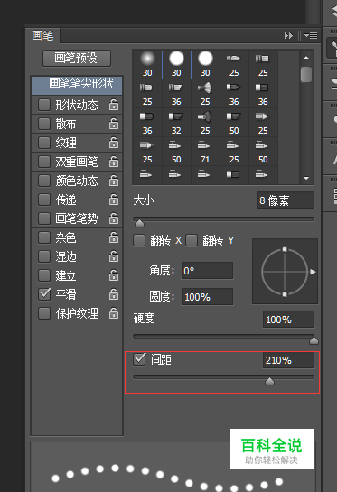Viewport: 337px width, 492px height.
Task: Click the 硬度 hardness slider handle
Action: point(314,340)
